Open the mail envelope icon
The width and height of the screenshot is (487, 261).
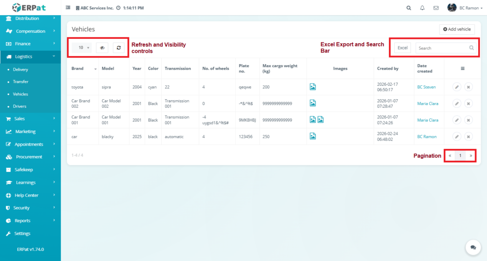click(x=436, y=8)
